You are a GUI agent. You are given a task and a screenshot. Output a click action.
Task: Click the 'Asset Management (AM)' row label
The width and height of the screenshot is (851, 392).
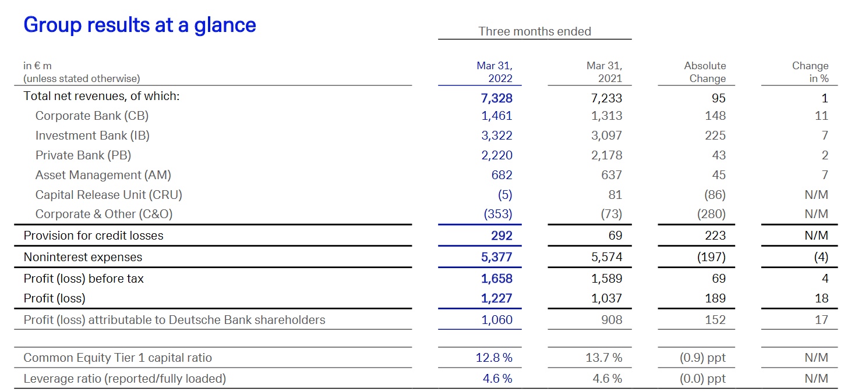[x=103, y=175]
